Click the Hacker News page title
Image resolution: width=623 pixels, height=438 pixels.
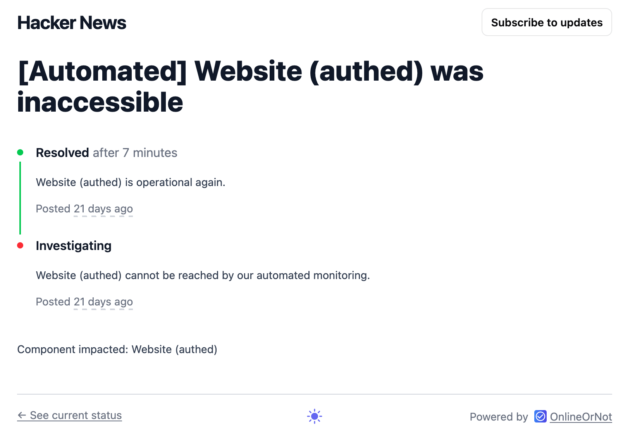click(72, 23)
